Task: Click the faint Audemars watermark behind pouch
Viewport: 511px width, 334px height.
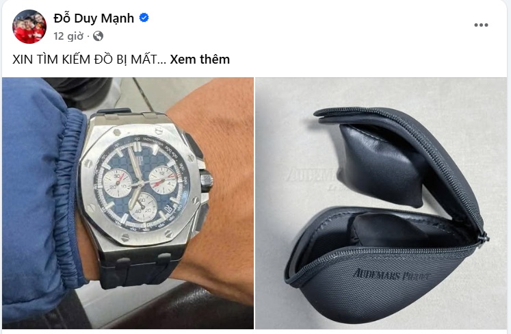Action: click(311, 176)
